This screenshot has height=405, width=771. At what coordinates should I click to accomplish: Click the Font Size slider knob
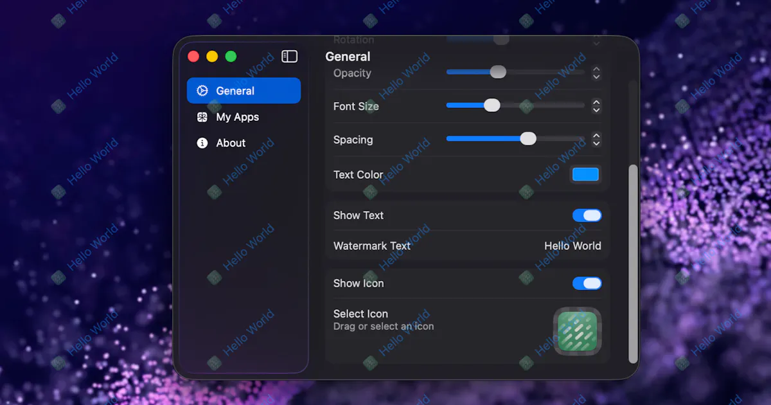(x=492, y=105)
